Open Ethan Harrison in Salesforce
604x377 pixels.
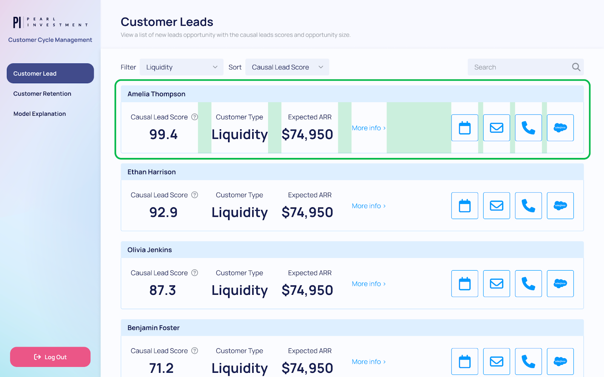coord(560,206)
